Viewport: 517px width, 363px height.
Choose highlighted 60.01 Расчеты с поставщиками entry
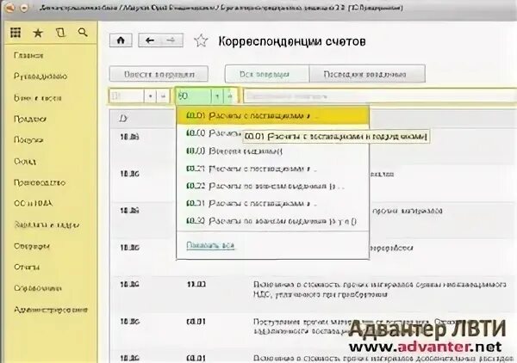click(x=272, y=116)
